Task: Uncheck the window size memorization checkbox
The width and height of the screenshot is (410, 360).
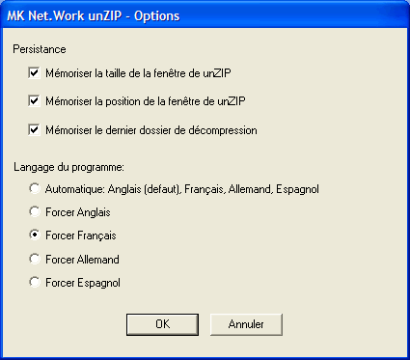Action: click(34, 73)
